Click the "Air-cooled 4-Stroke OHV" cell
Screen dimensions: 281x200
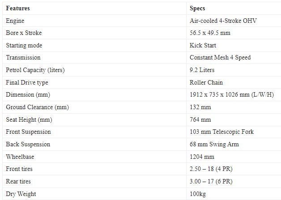click(223, 21)
